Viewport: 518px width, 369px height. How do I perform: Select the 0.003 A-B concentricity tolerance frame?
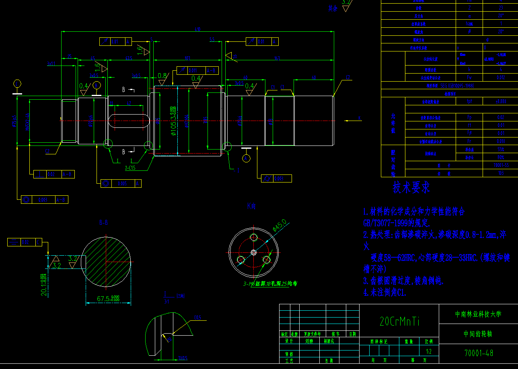(44, 199)
